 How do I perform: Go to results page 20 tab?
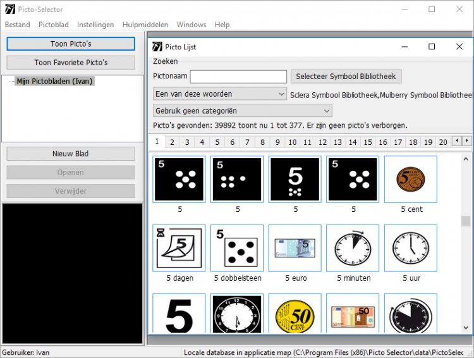pos(442,142)
